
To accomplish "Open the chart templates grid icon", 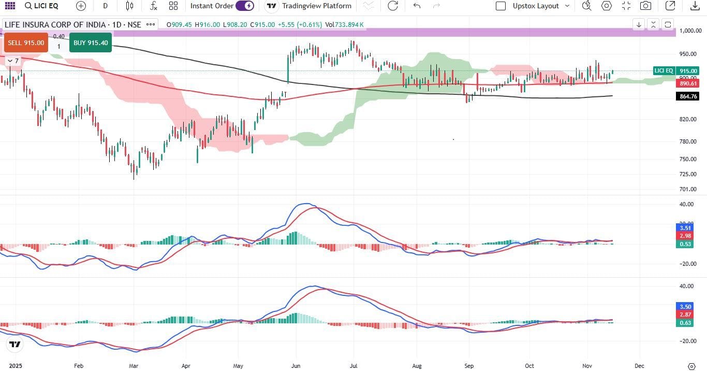I will tap(173, 6).
